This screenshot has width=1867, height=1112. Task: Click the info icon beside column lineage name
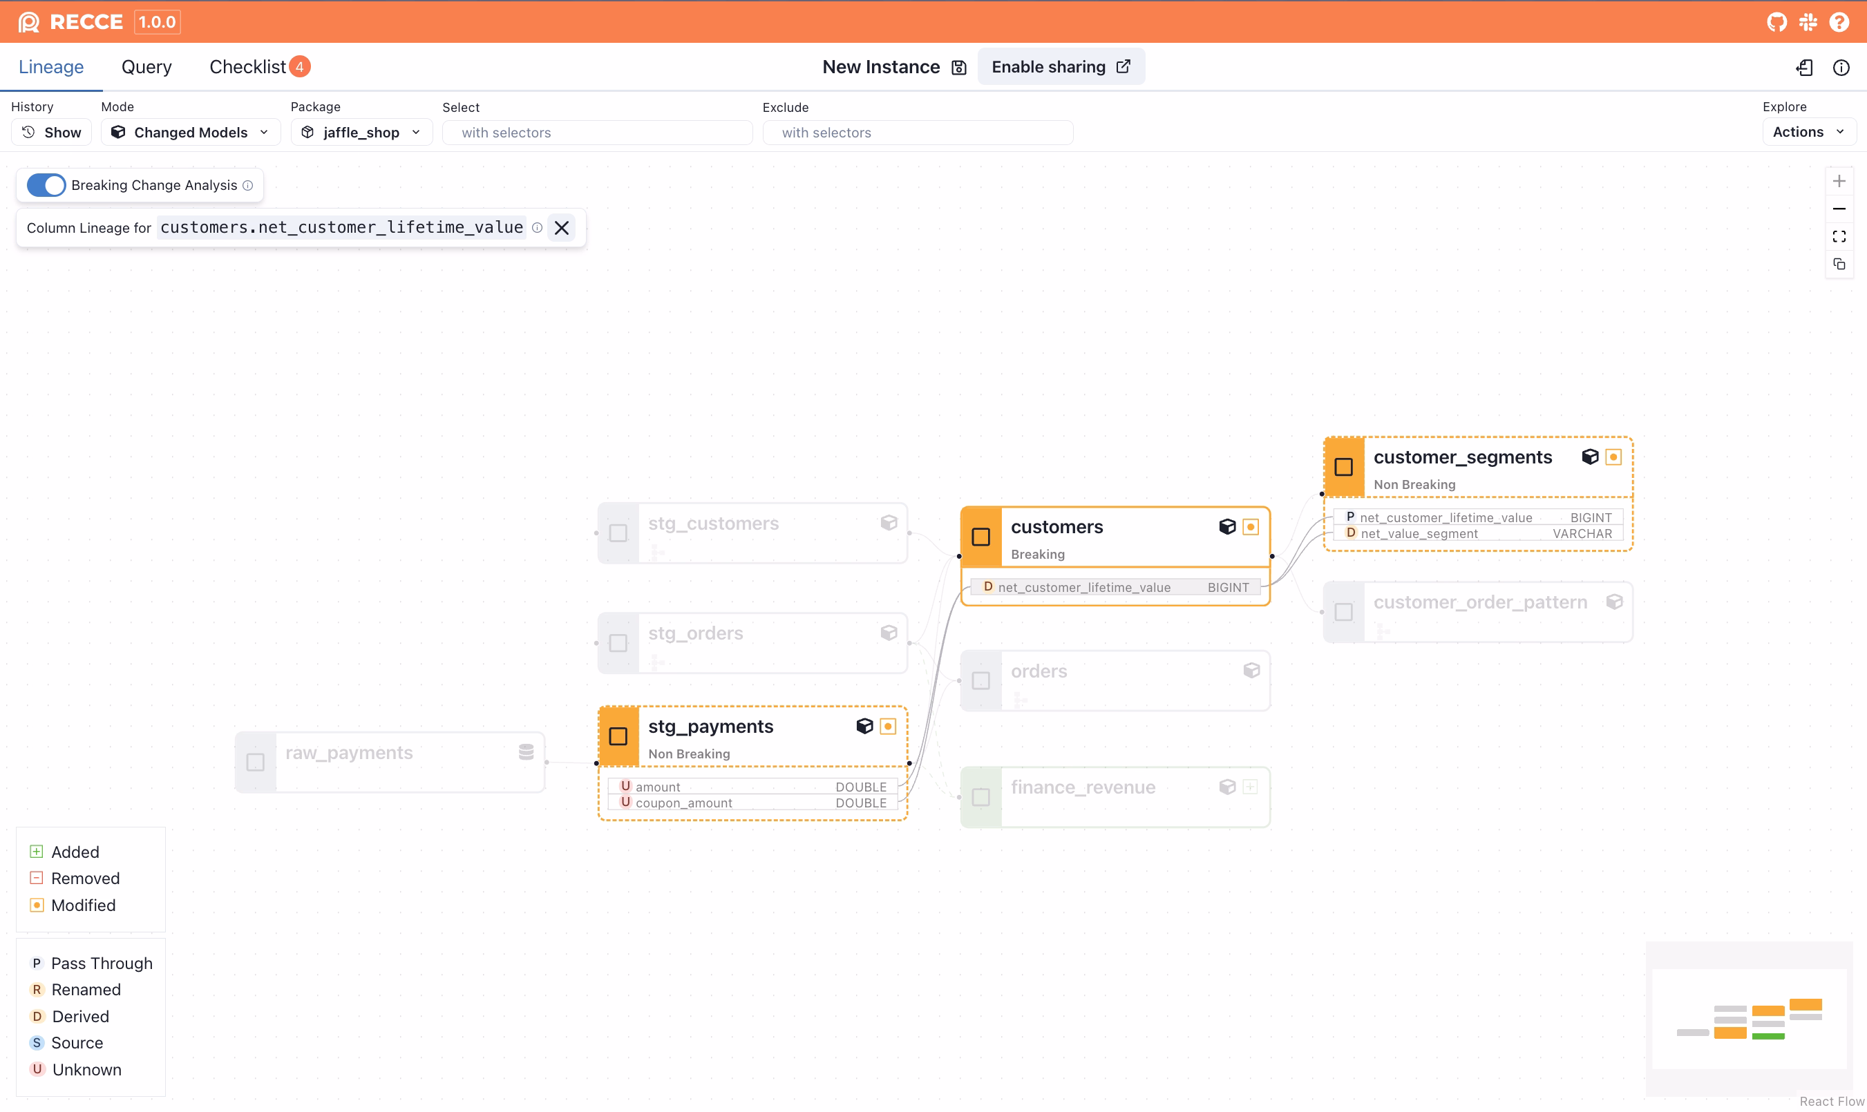click(x=538, y=228)
